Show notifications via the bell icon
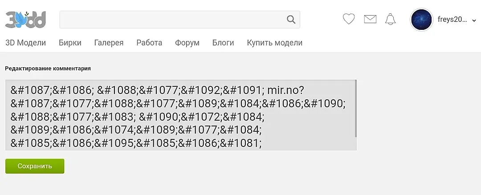This screenshot has width=481, height=195. (391, 19)
